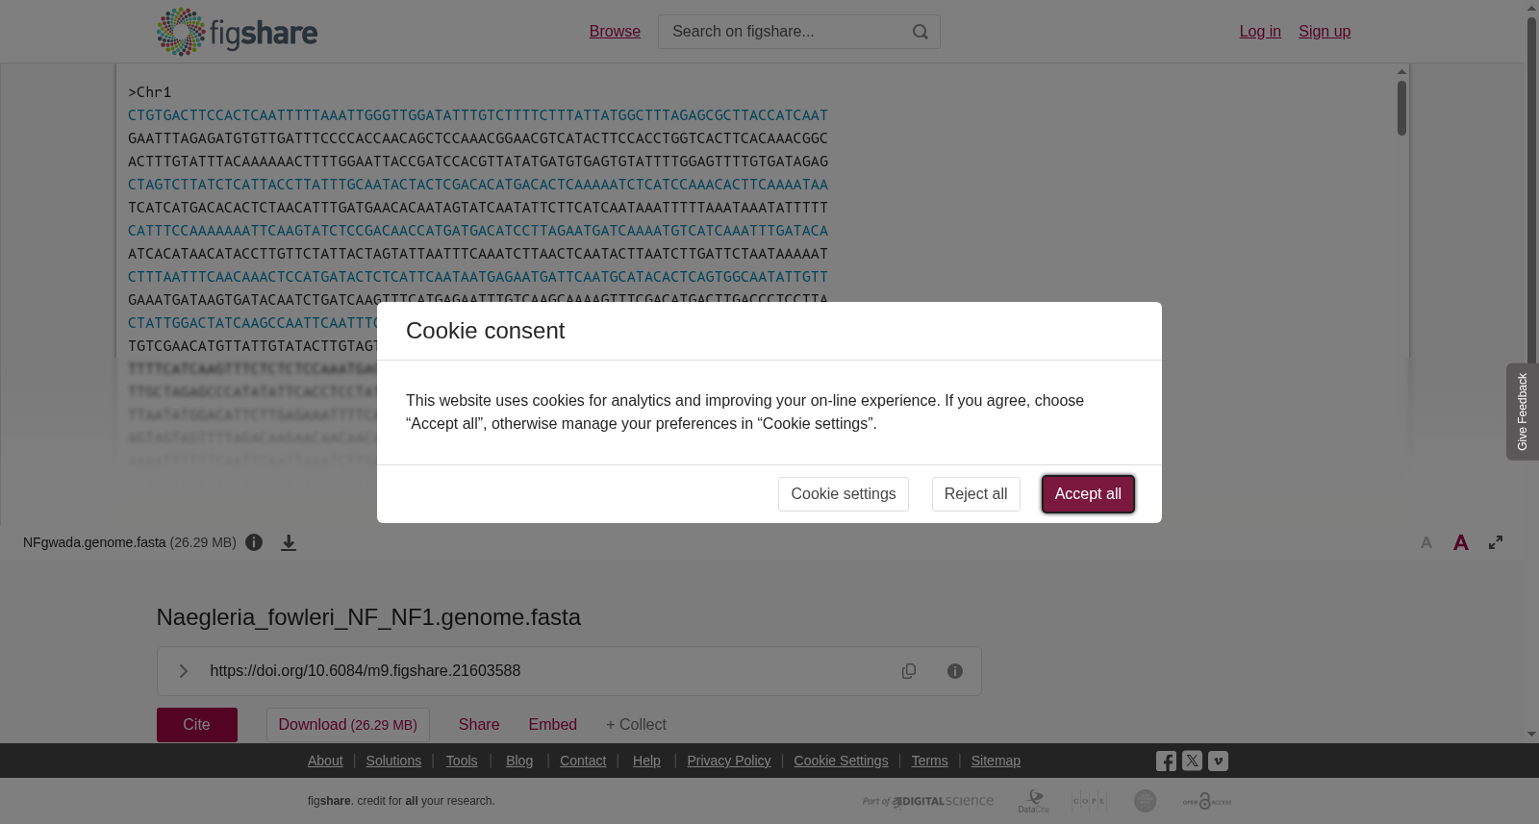Click the file viewer scrollbar thumb

pos(1402,108)
